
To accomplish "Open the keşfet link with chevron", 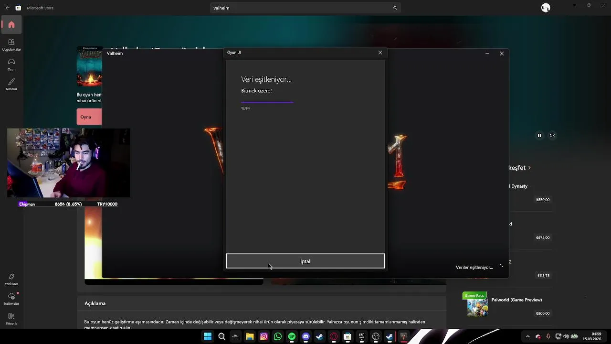I will [x=520, y=168].
